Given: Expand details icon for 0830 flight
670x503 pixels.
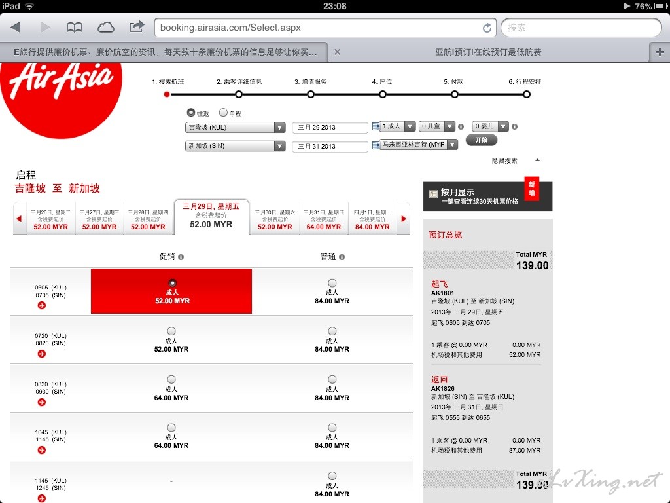Looking at the screenshot, I should tap(42, 402).
